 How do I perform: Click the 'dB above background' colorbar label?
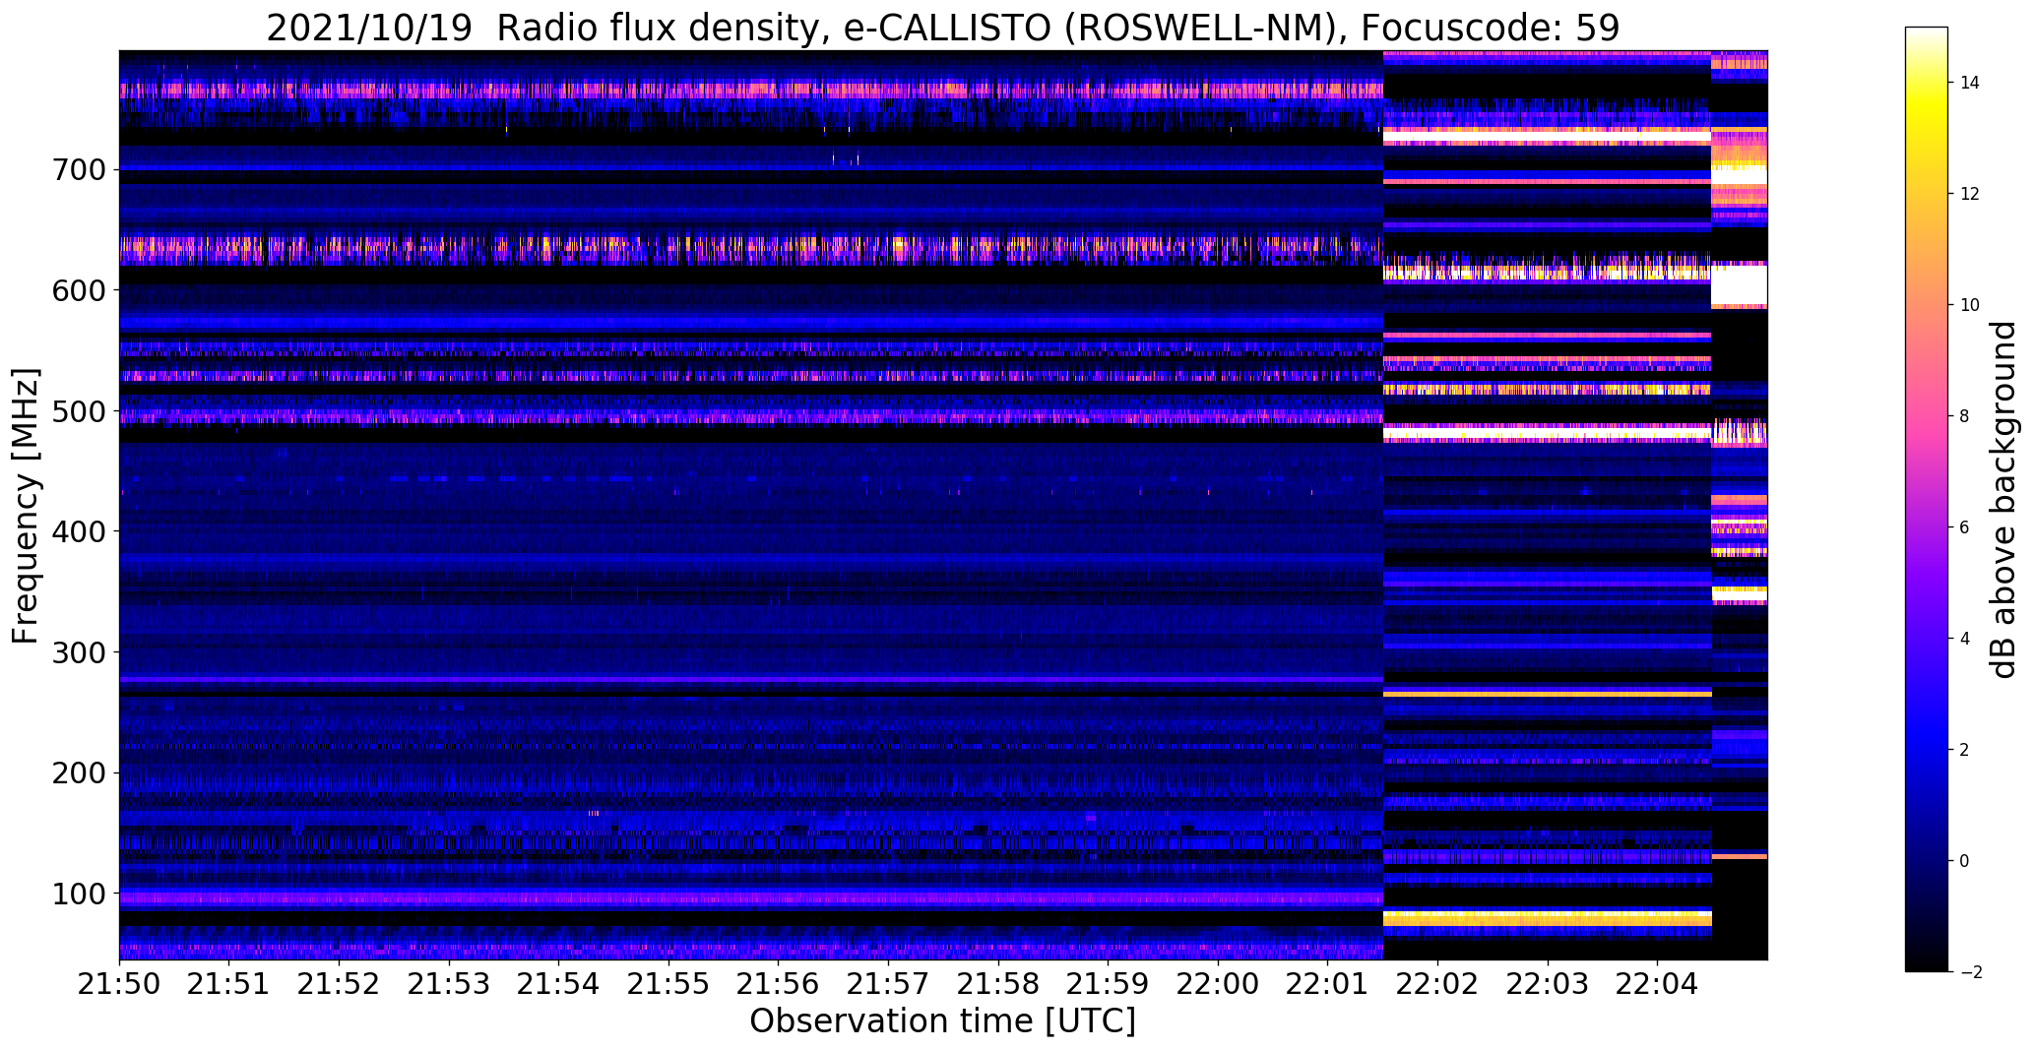tap(2002, 500)
